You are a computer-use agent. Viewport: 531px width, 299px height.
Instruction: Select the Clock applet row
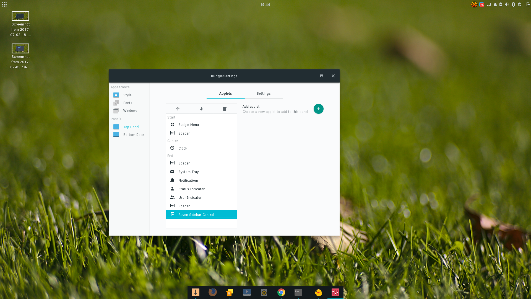(x=201, y=148)
